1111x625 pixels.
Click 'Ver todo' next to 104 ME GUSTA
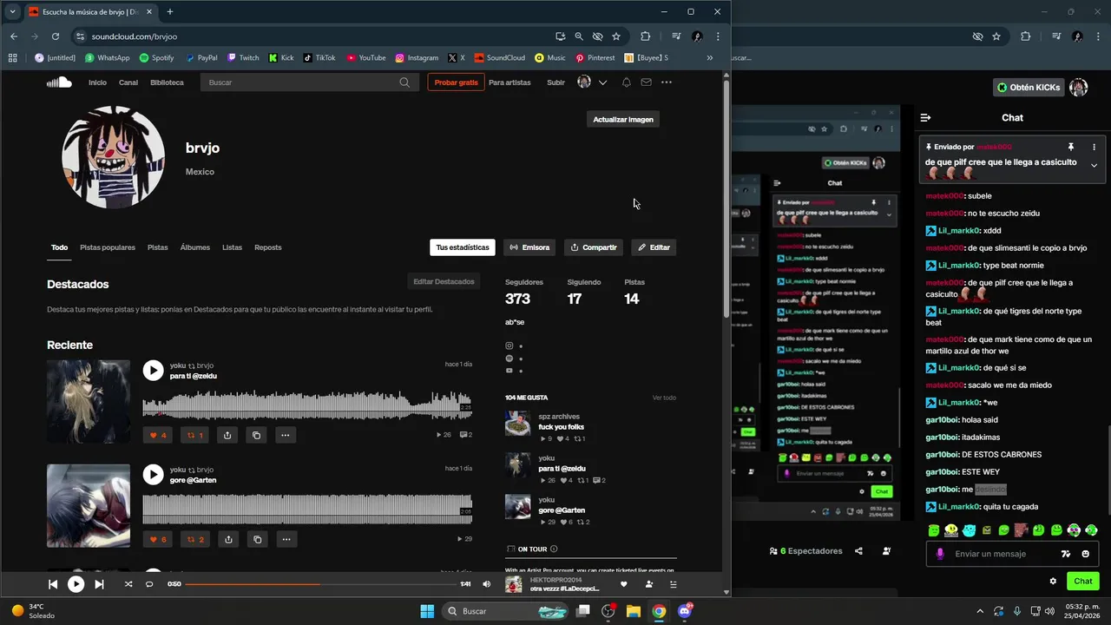[664, 398]
